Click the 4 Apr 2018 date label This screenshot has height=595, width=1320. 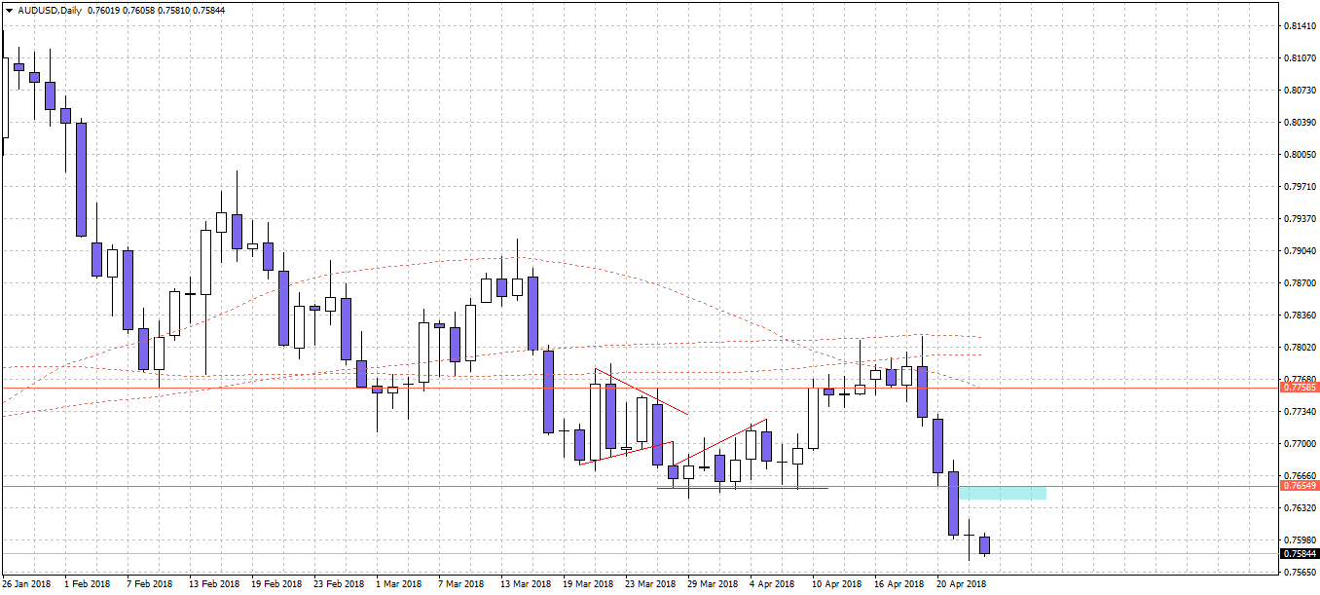[x=773, y=584]
